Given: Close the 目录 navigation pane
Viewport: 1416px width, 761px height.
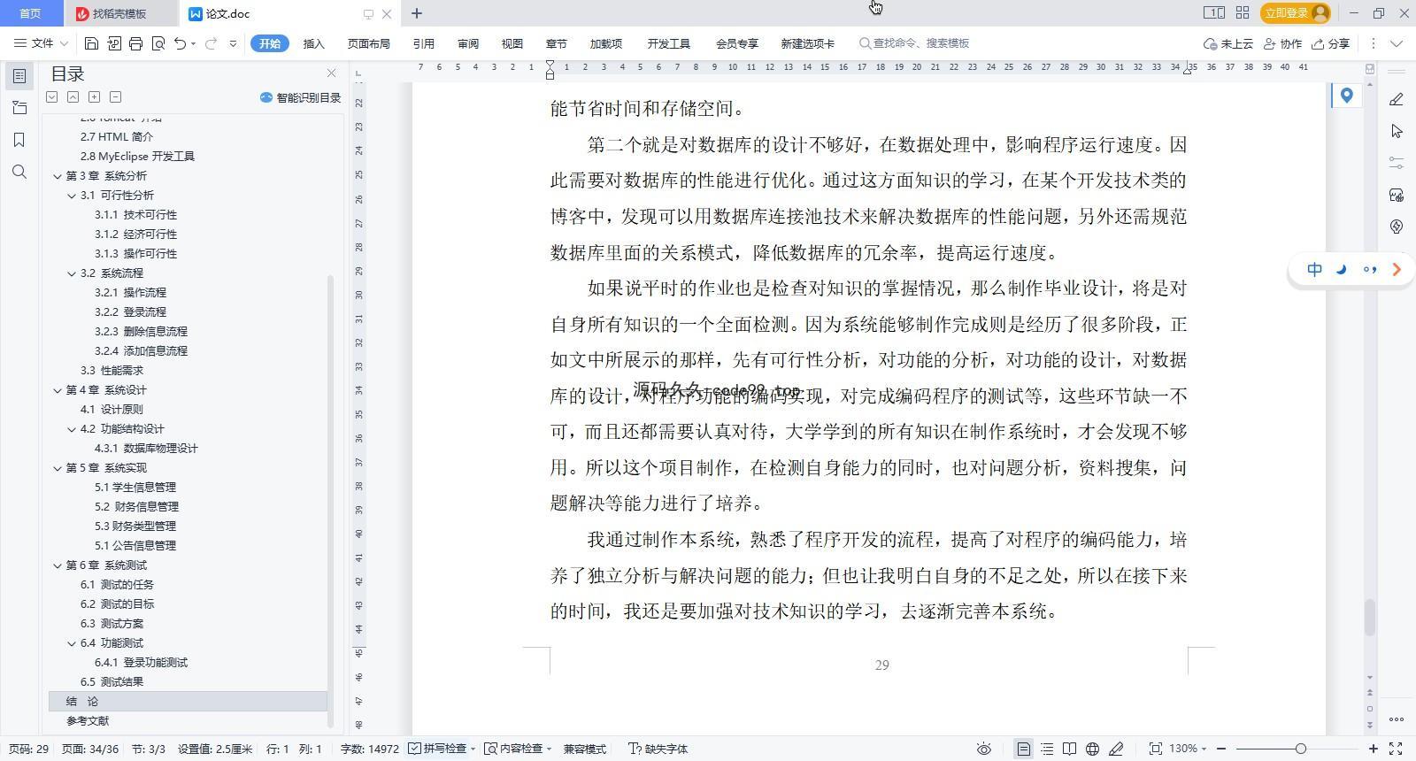Looking at the screenshot, I should [x=331, y=73].
